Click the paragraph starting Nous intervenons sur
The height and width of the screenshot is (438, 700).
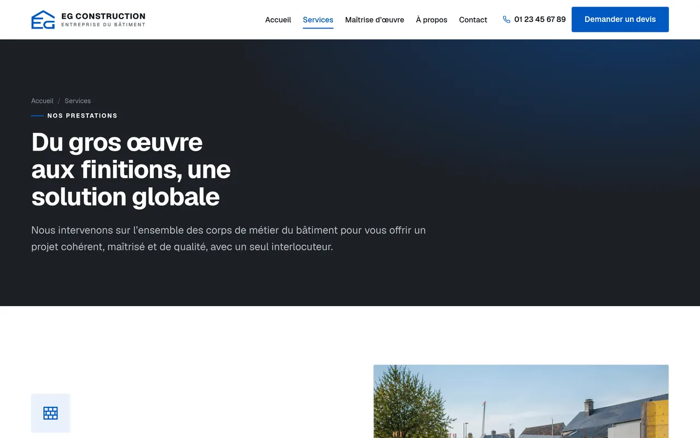click(x=229, y=238)
